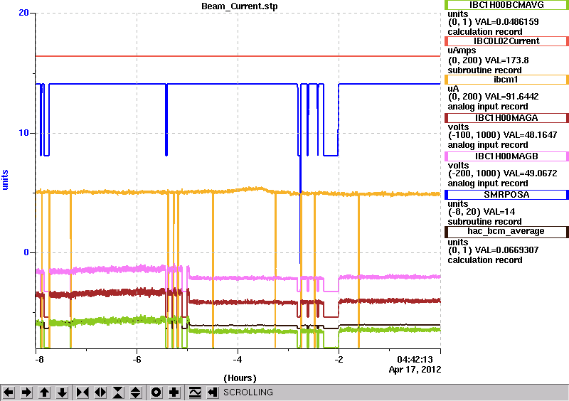This screenshot has width=569, height=401.
Task: Click the Beam_Current.stp graph title
Action: (x=240, y=6)
